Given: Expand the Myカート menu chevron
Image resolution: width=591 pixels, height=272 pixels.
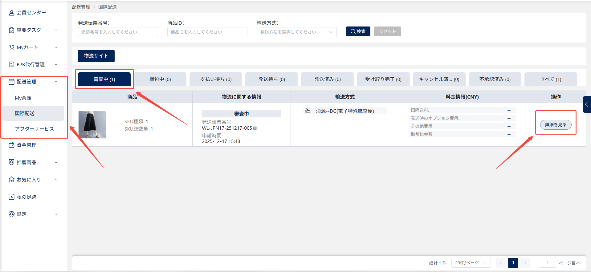Looking at the screenshot, I should 56,47.
